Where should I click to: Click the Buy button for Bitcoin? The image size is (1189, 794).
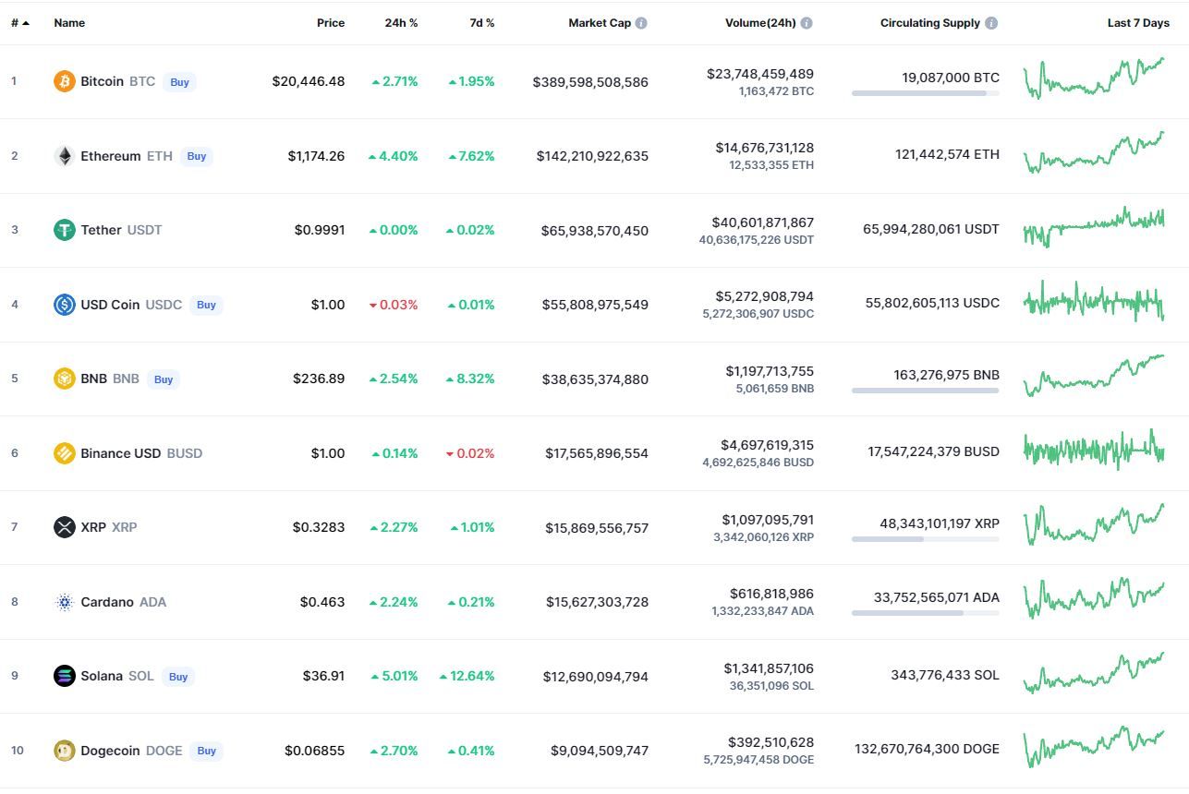(x=179, y=82)
